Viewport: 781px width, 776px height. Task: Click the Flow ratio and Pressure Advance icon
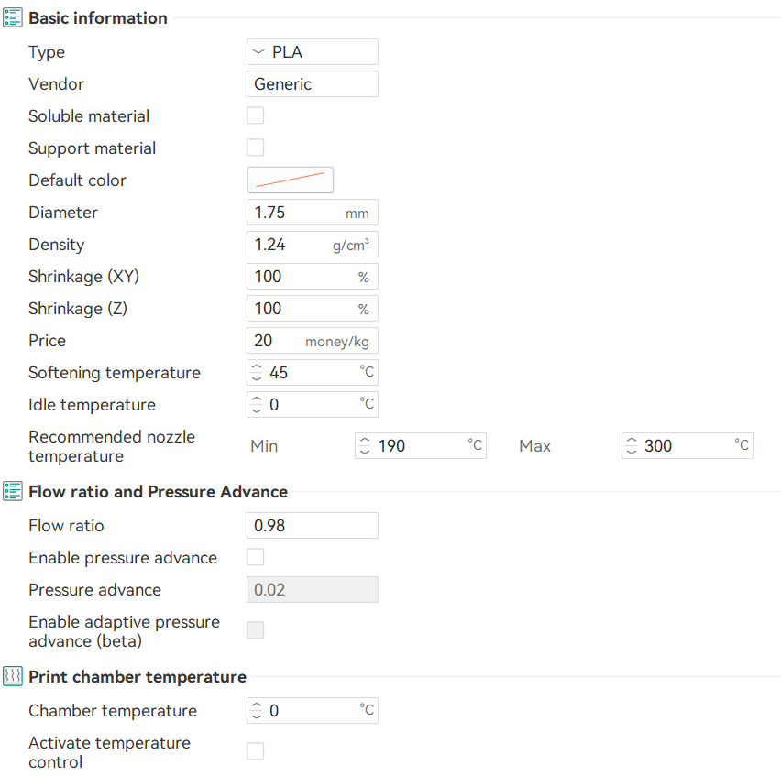point(13,492)
